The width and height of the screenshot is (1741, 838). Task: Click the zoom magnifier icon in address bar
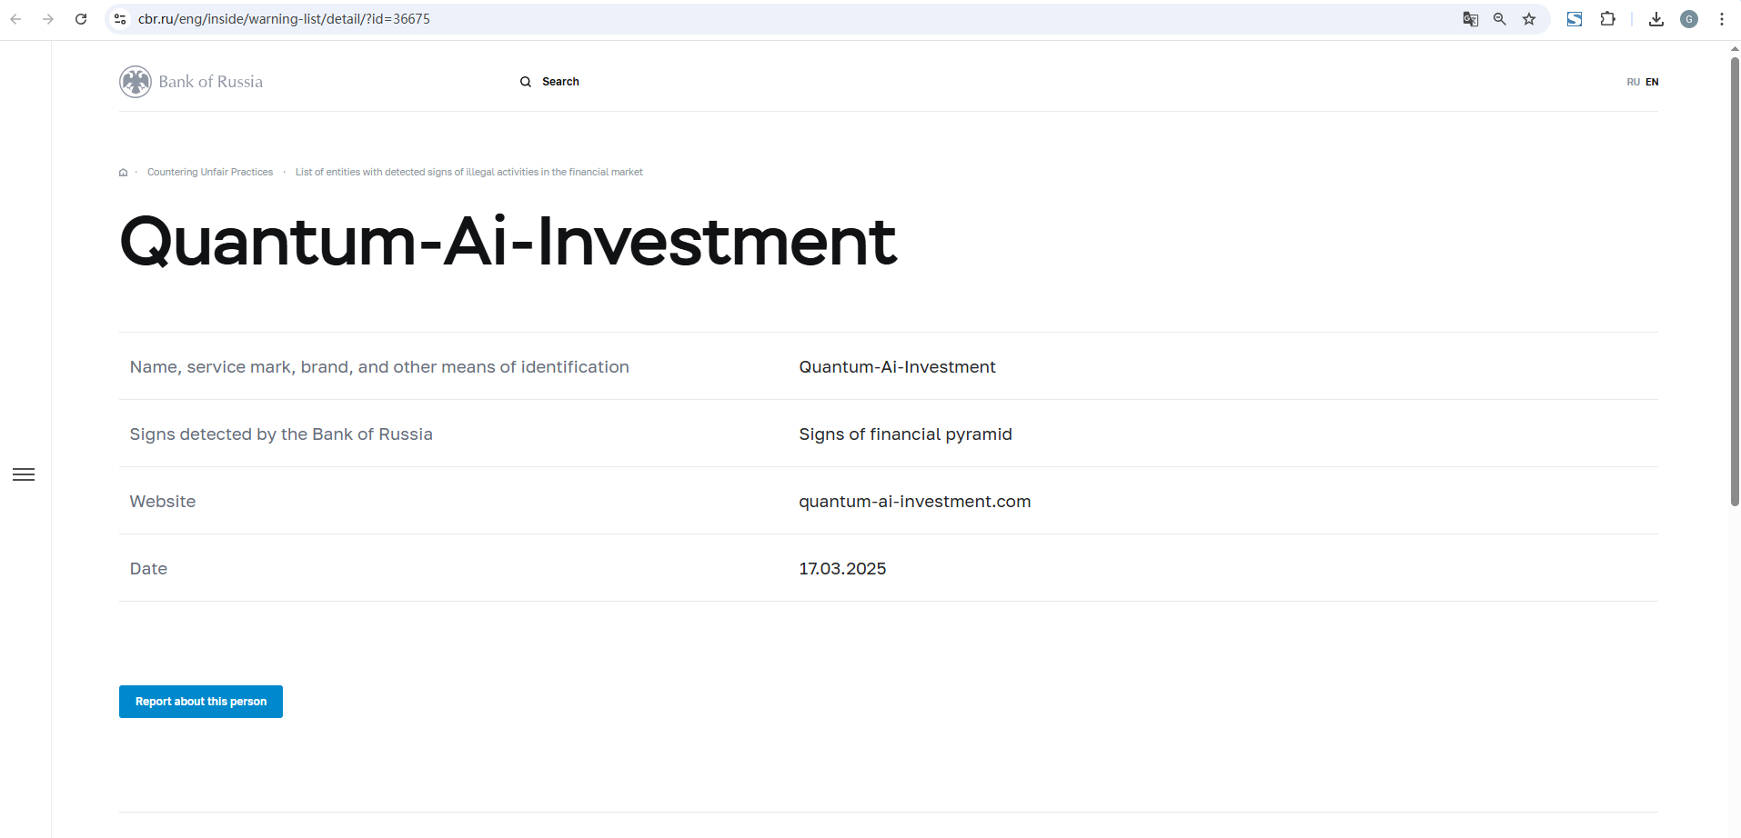point(1500,19)
